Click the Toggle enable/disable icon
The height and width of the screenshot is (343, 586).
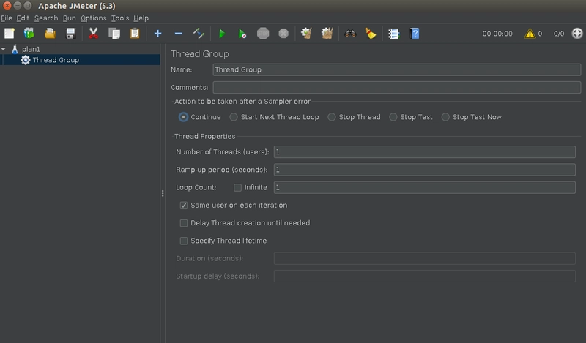[199, 34]
